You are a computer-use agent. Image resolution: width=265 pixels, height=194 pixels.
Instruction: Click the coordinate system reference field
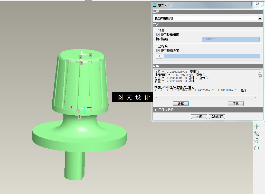tap(212, 56)
